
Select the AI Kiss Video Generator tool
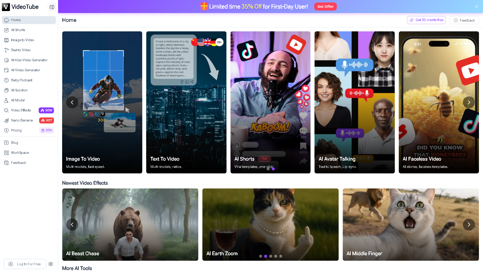click(x=29, y=60)
